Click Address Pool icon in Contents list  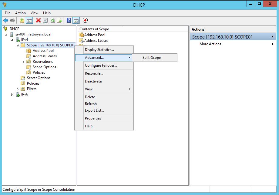[x=81, y=35]
